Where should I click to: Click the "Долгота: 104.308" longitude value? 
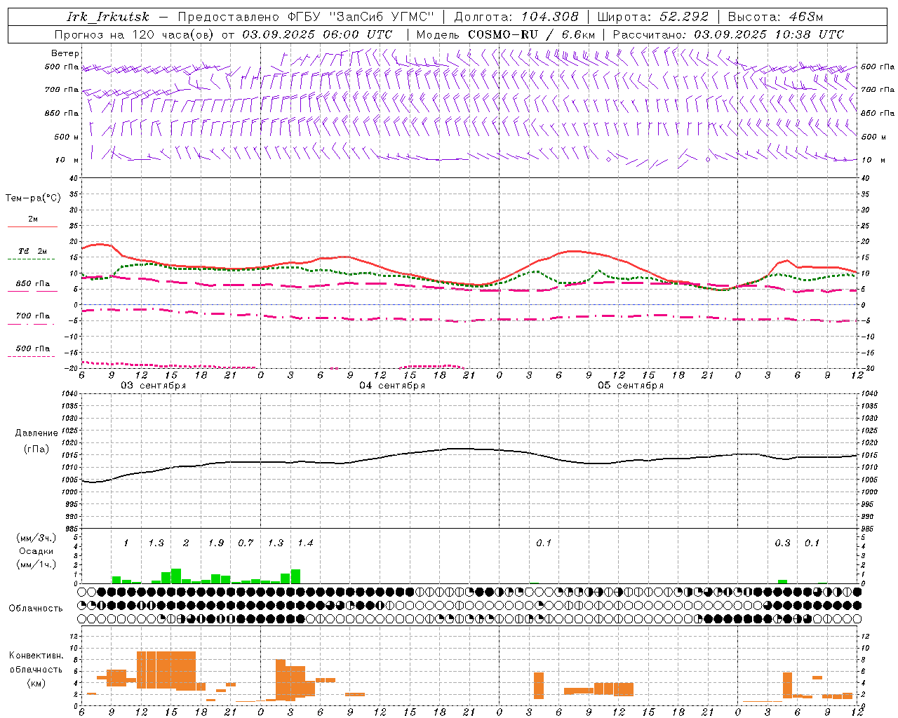pyautogui.click(x=516, y=17)
